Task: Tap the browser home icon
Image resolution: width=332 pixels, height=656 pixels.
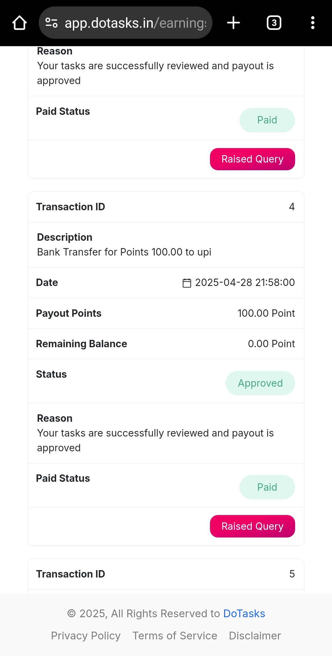Action: point(19,23)
